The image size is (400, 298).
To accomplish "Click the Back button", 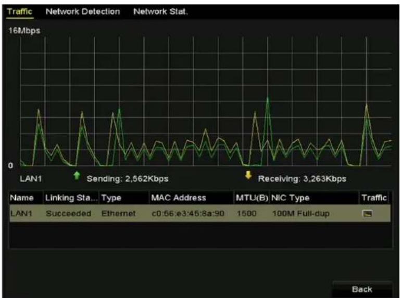I will click(x=362, y=289).
